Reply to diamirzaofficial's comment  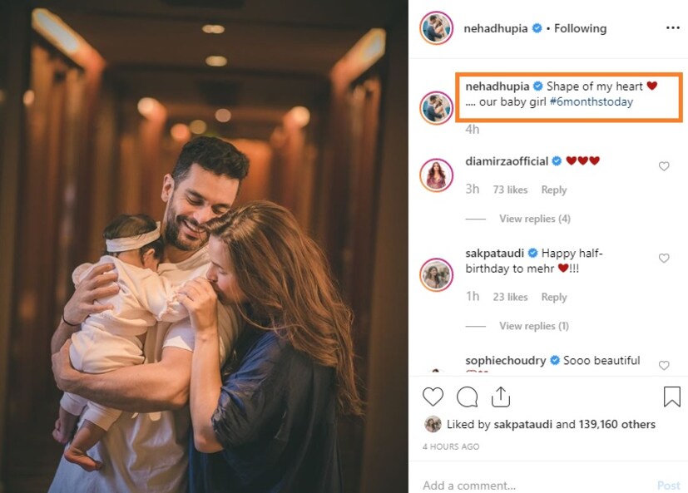[x=554, y=190]
